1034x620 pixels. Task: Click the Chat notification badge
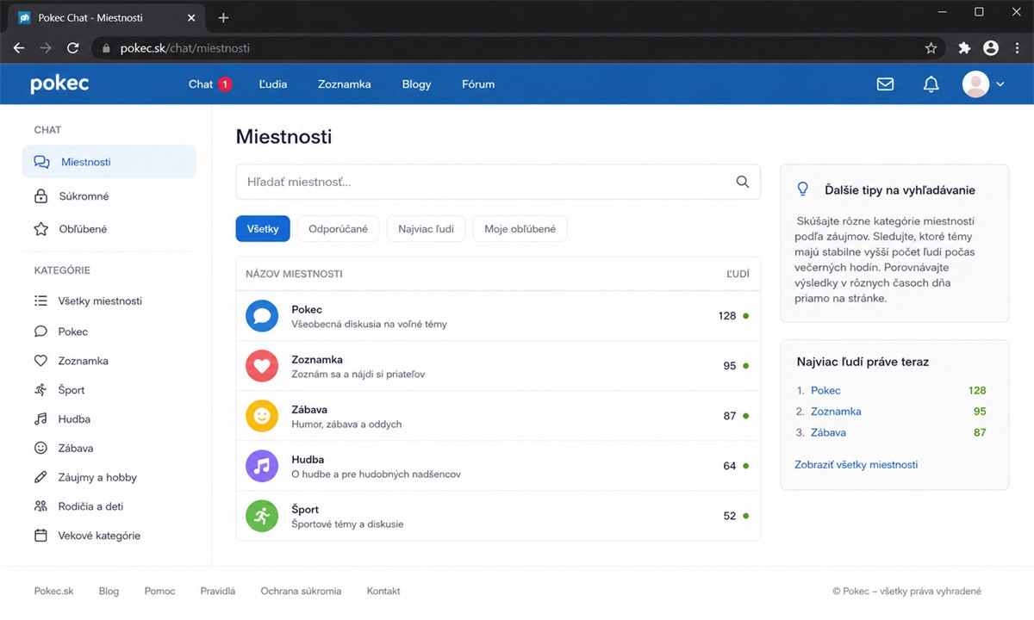pyautogui.click(x=225, y=84)
